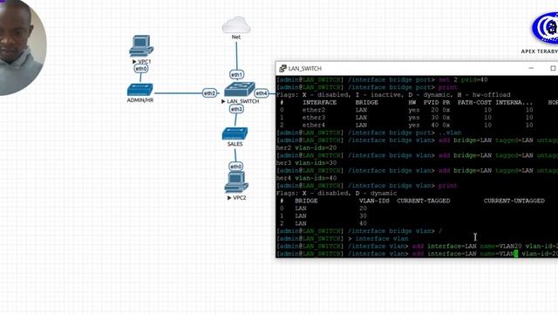The height and width of the screenshot is (314, 558).
Task: Click the eth4 port label beside LAN_SWITCH
Action: coord(262,93)
